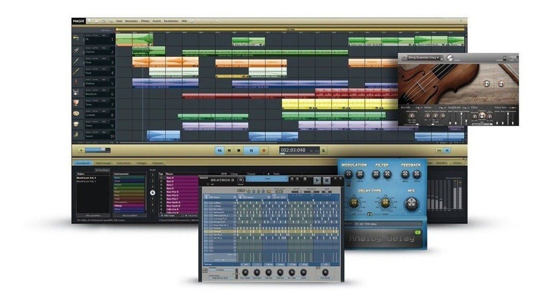Click the record button in the transport bar
548x304 pixels.
click(264, 151)
